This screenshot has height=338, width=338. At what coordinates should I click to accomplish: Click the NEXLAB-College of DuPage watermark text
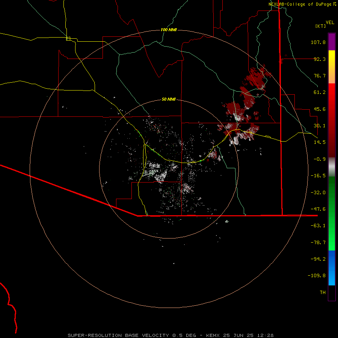[x=302, y=4]
